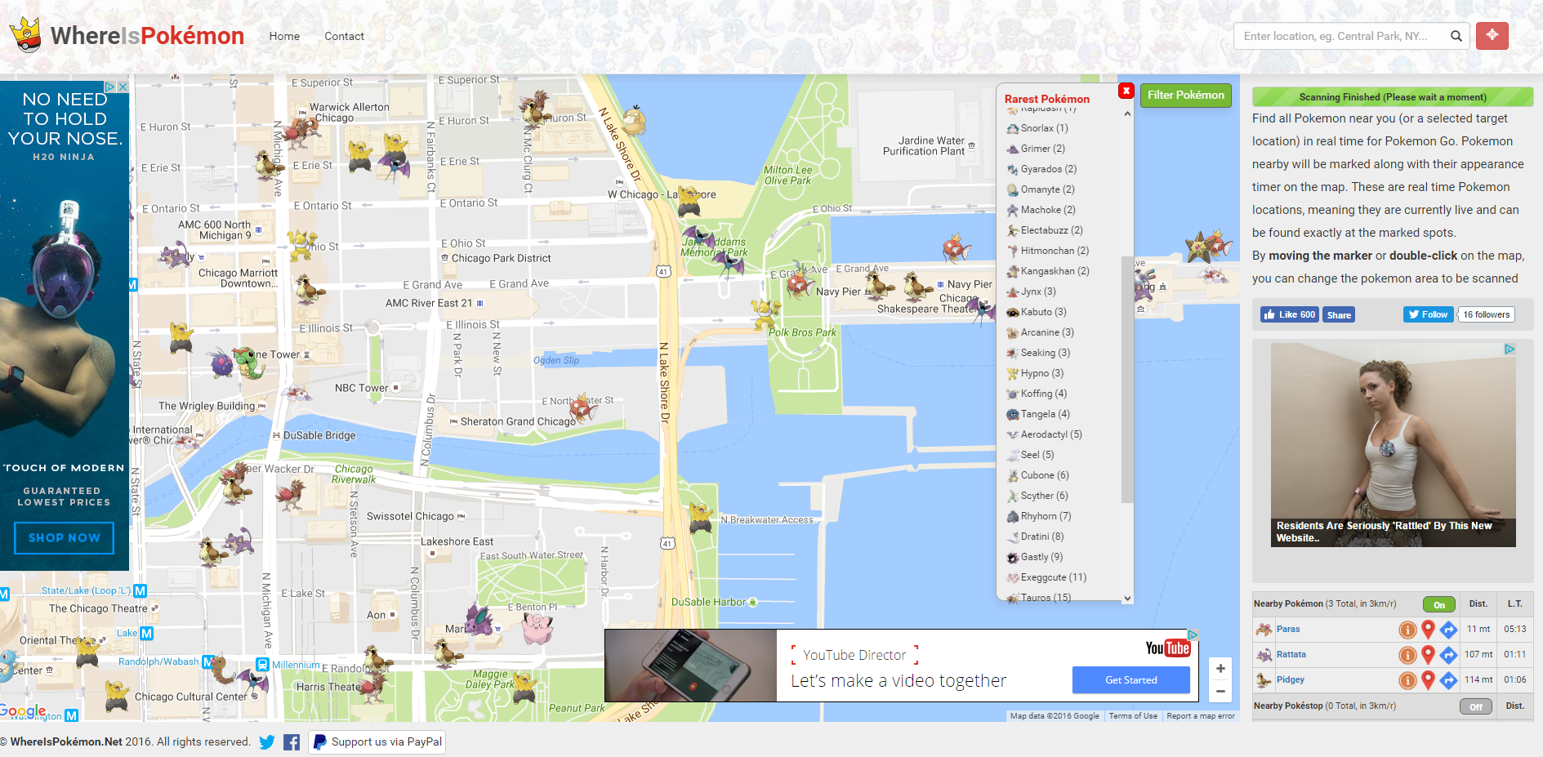1543x757 pixels.
Task: Click the YouTube Director ad video thumbnail
Action: tap(690, 665)
